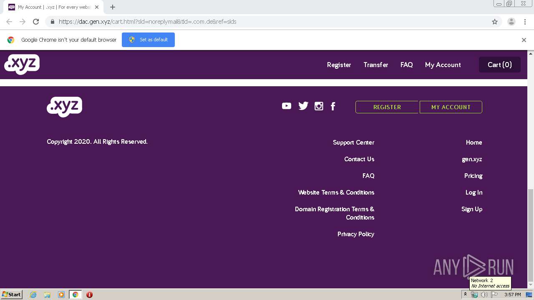
Task: Click the scrollbar up arrow
Action: (x=531, y=53)
